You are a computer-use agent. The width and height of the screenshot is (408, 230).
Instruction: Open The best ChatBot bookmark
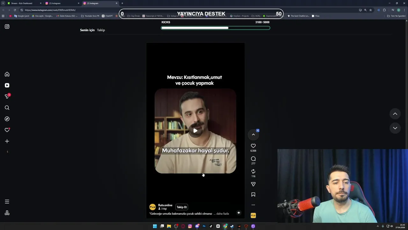pyautogui.click(x=298, y=16)
